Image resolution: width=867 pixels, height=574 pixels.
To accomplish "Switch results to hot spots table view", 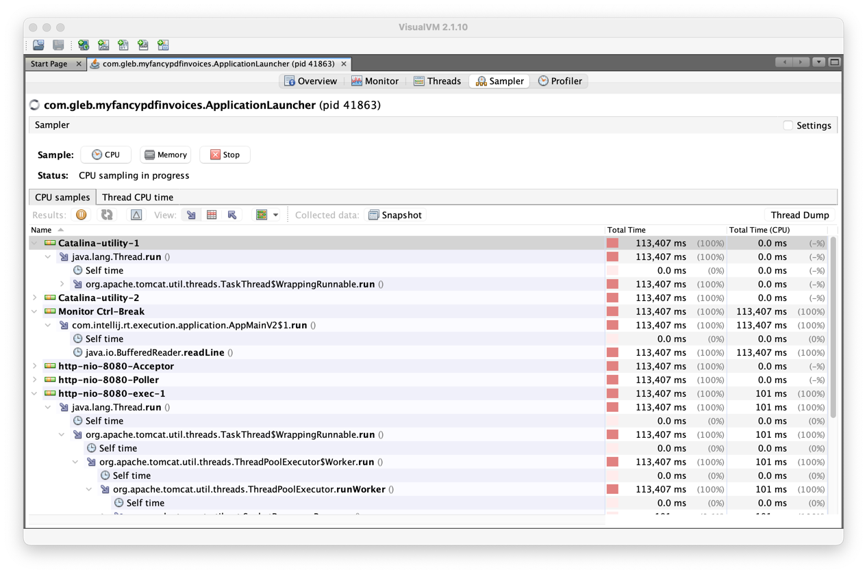I will click(x=212, y=214).
